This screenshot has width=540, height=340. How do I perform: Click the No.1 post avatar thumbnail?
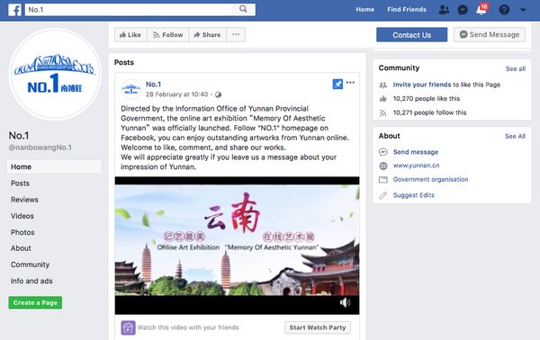point(130,89)
